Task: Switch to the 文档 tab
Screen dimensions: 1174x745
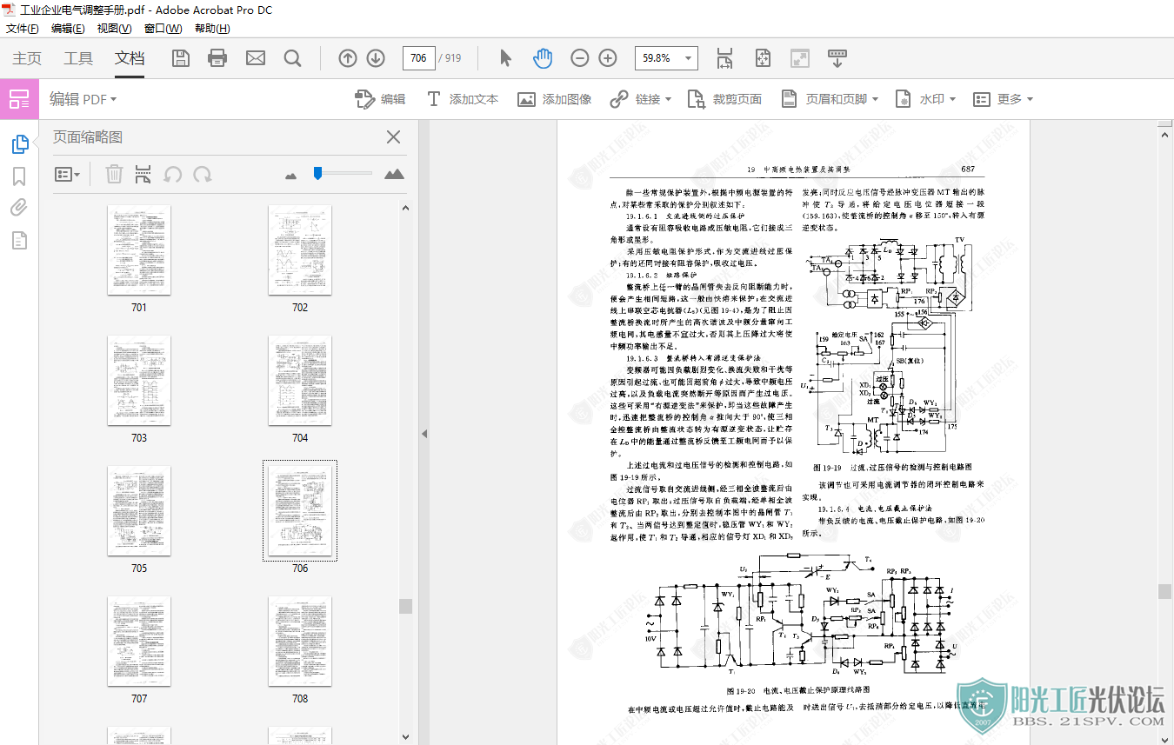Action: coord(130,58)
